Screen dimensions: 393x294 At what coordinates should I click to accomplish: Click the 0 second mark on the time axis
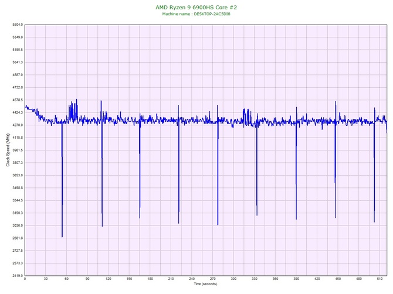(25, 279)
